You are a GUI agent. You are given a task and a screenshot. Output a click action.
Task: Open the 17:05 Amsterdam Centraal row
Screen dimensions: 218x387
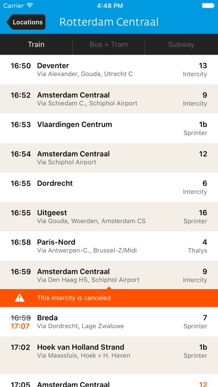point(109,380)
